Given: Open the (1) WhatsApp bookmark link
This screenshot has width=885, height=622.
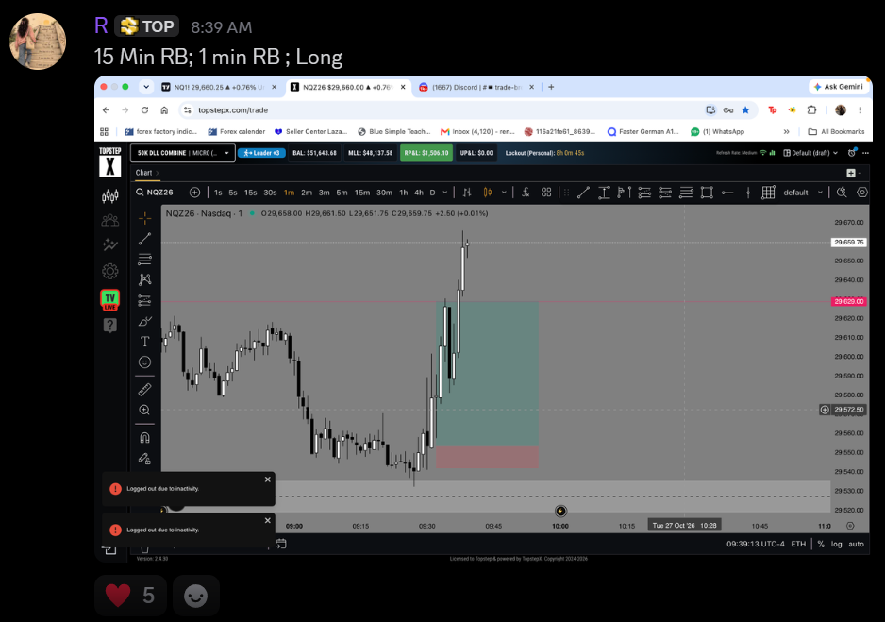Looking at the screenshot, I should (x=717, y=131).
